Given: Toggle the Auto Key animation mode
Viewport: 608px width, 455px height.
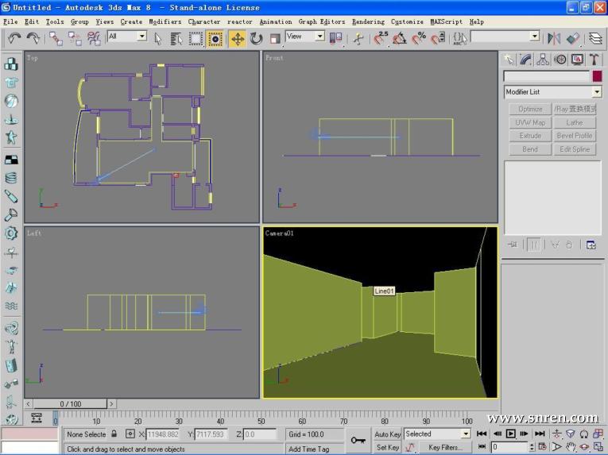Looking at the screenshot, I should coord(388,434).
